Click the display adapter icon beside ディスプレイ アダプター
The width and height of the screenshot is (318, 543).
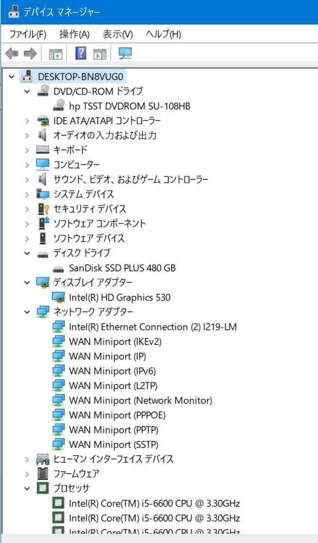[x=43, y=283]
